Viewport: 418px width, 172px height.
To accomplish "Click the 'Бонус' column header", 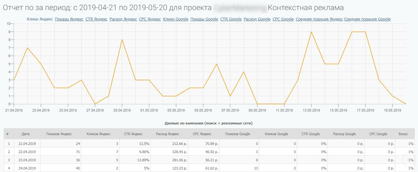I will click(403, 134).
